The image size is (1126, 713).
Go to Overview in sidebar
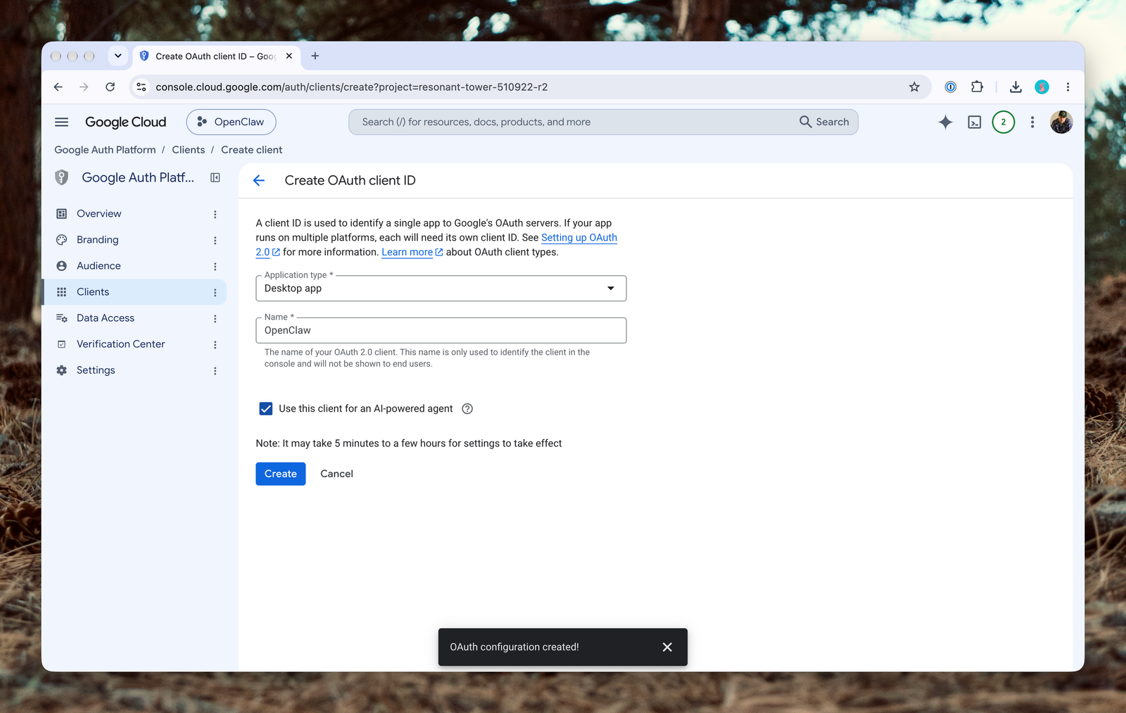point(99,214)
